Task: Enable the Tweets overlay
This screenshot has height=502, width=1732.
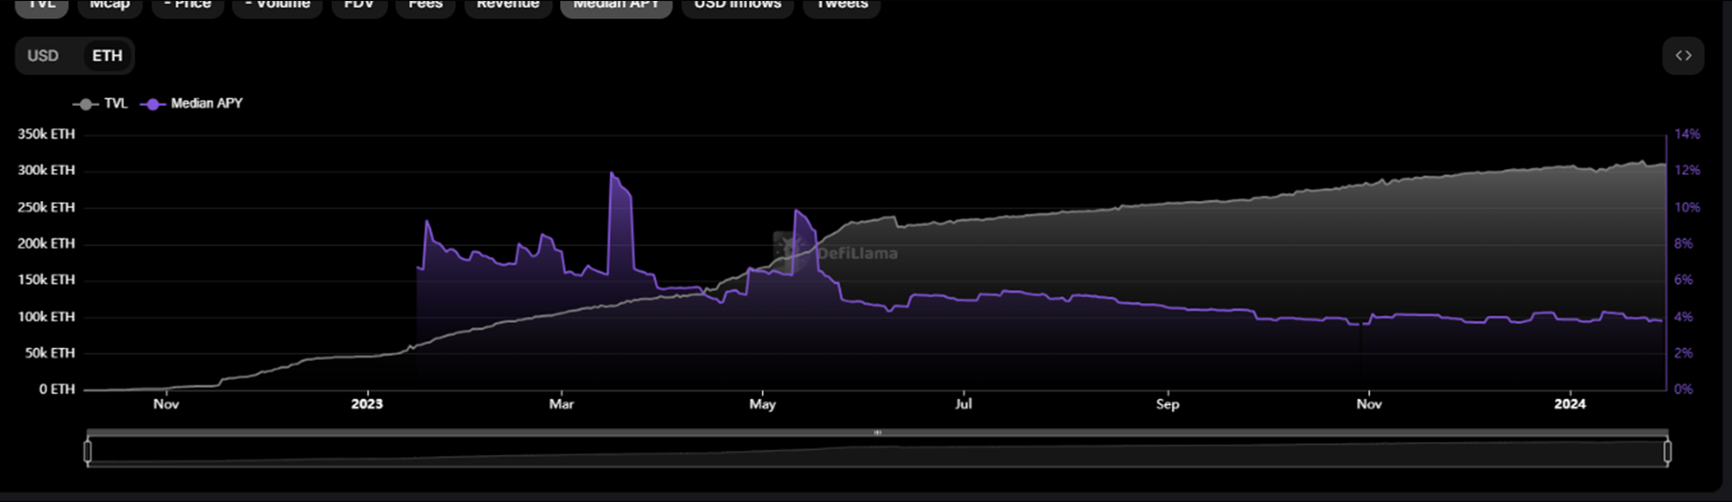Action: (842, 6)
